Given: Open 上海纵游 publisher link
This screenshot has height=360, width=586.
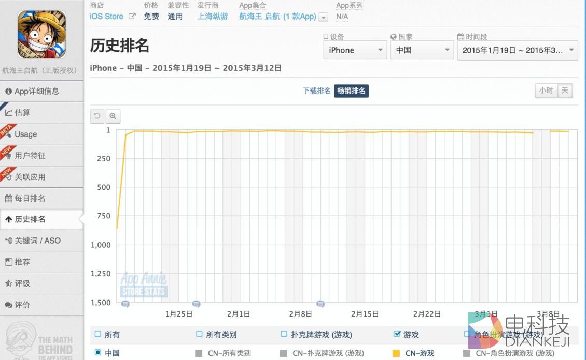Looking at the screenshot, I should (x=213, y=17).
